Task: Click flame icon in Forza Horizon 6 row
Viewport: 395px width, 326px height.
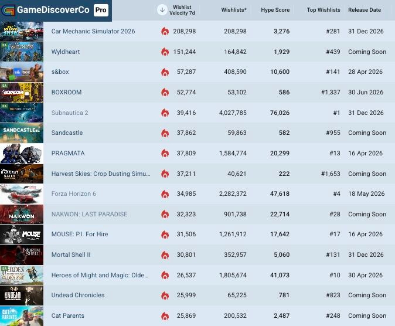Action: click(165, 194)
